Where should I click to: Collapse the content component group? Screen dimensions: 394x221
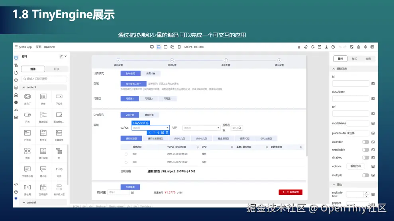24,87
